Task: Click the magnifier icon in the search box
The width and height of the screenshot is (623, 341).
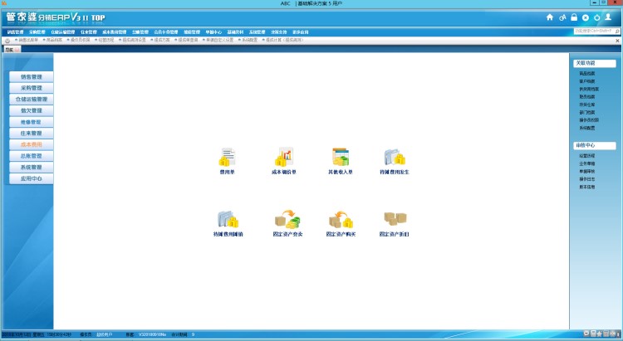Action: tap(617, 31)
